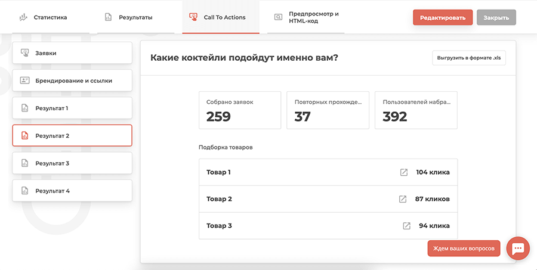Open Предпросмотр и HTML-код tab

[306, 17]
